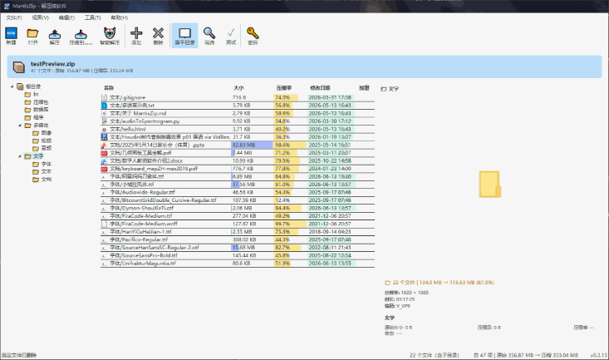Click the 删除 (Delete) X icon
Screen dimensions: 609x360
(158, 33)
